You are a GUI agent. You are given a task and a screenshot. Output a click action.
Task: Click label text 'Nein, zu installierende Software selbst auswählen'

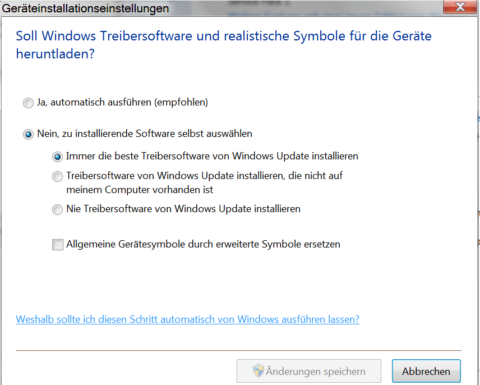(145, 134)
